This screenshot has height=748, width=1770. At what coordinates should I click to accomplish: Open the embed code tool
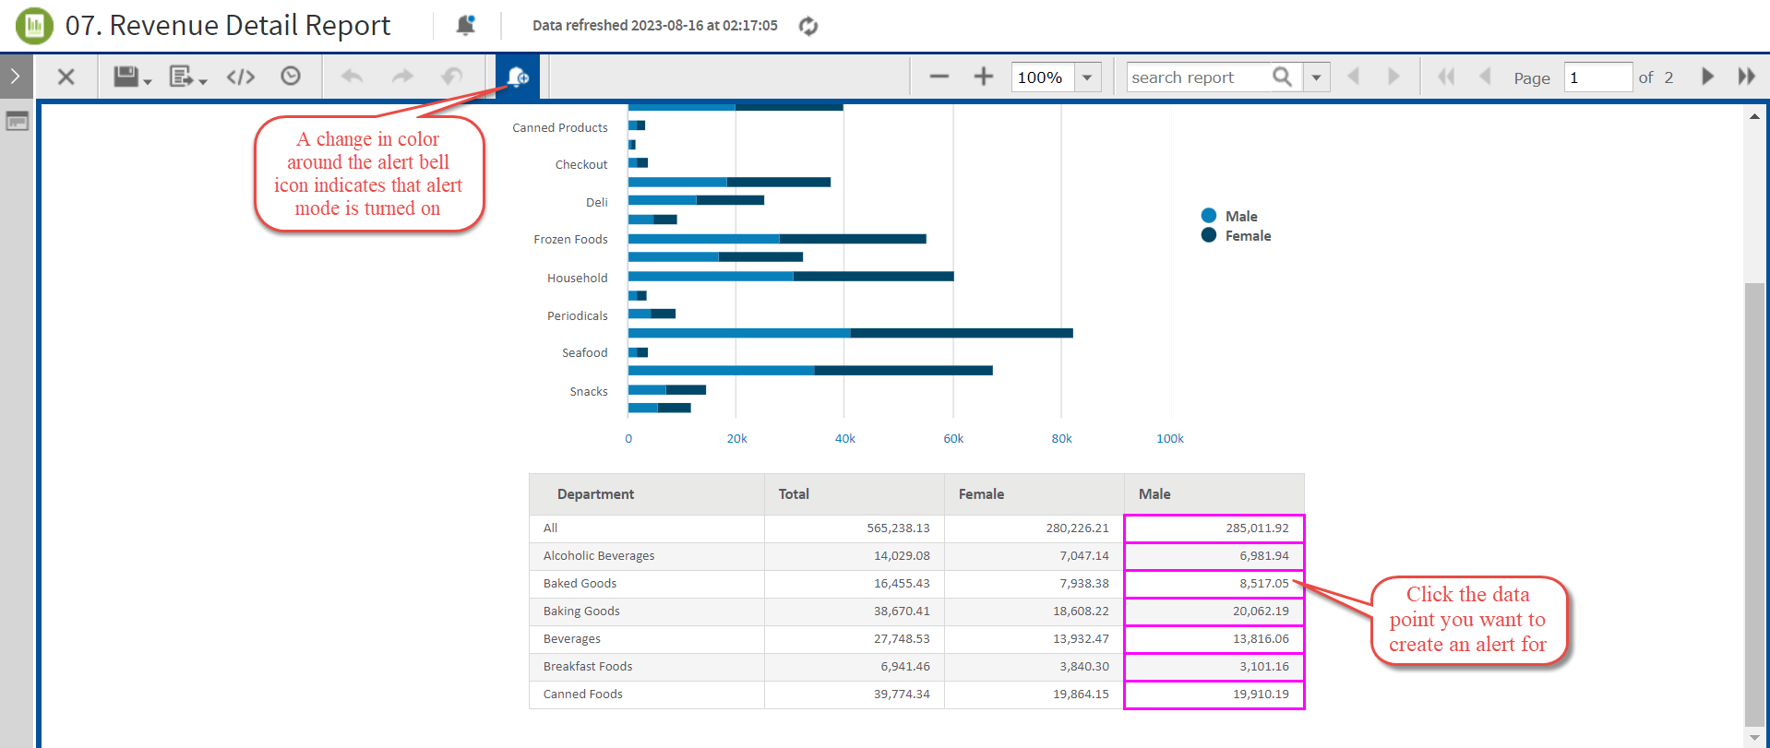pyautogui.click(x=241, y=77)
